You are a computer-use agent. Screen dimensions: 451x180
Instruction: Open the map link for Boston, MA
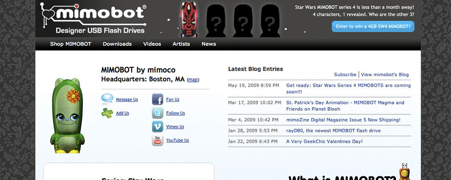193,80
